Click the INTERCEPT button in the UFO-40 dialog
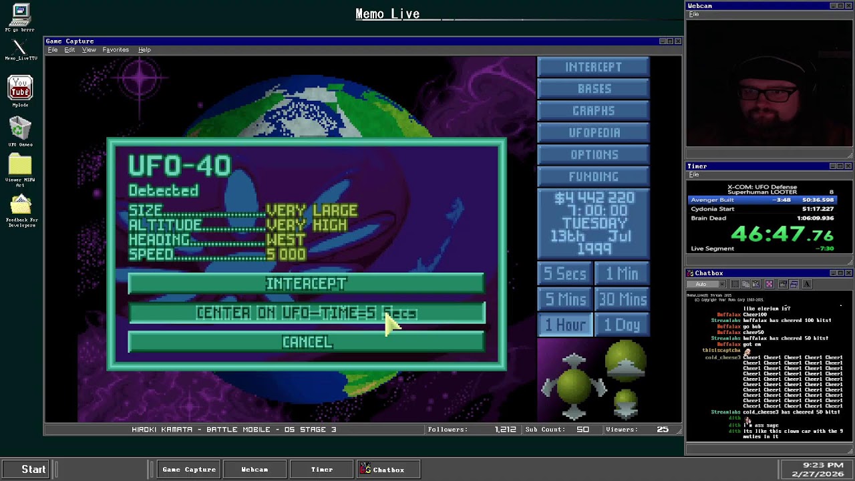The height and width of the screenshot is (481, 855). [x=306, y=283]
